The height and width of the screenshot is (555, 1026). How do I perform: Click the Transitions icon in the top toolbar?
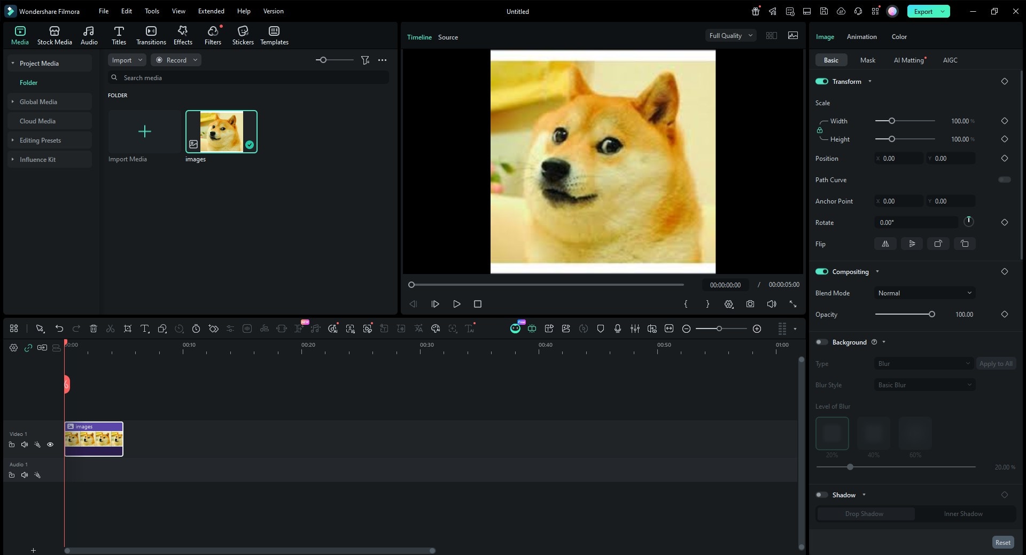(x=151, y=34)
